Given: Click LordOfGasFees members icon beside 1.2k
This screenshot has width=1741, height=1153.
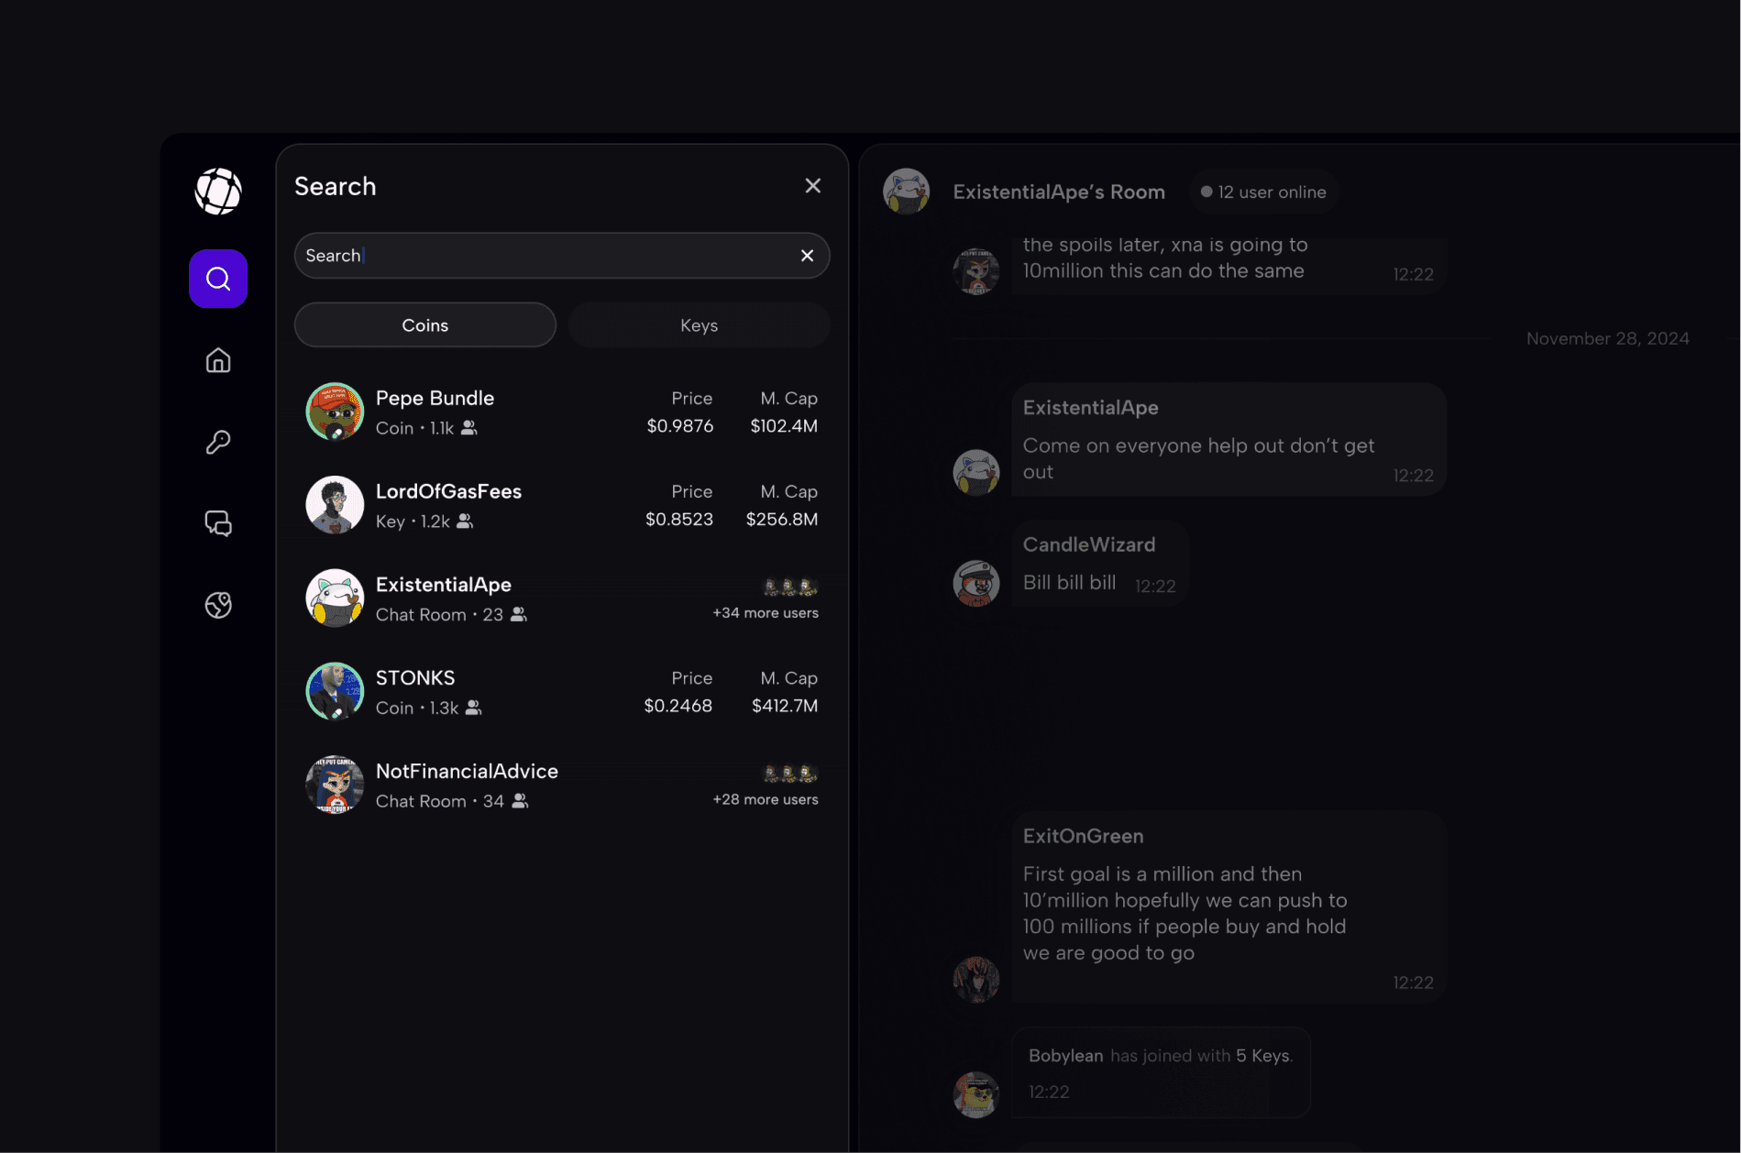Looking at the screenshot, I should [x=465, y=522].
